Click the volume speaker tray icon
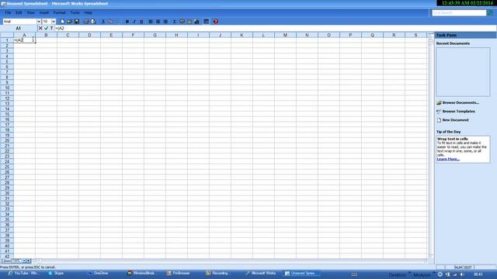 click(463, 274)
